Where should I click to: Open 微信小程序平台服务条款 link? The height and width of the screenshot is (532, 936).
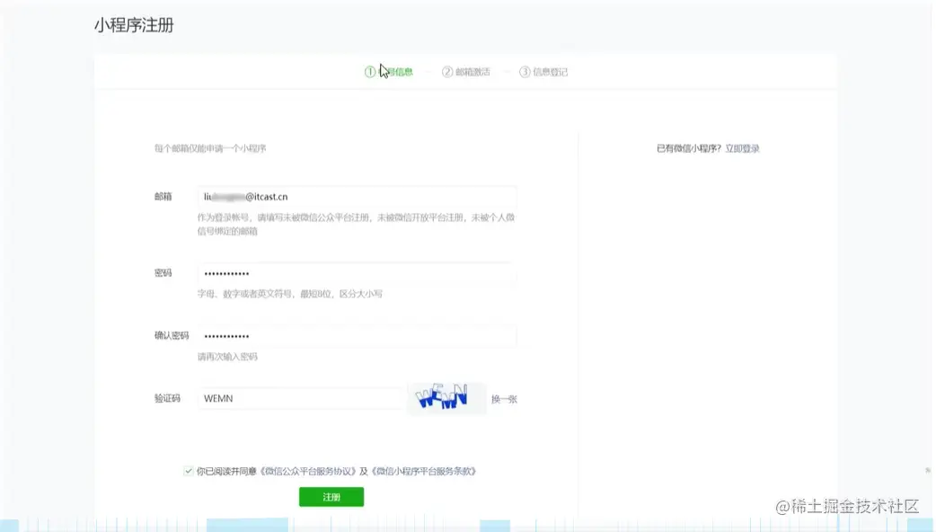click(x=424, y=471)
